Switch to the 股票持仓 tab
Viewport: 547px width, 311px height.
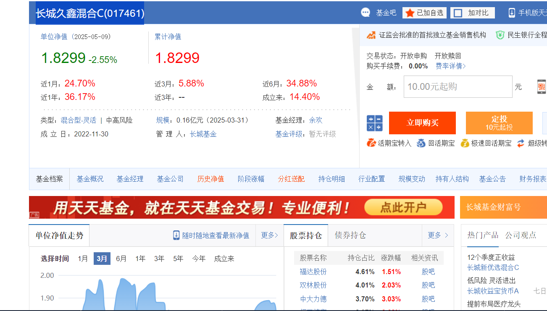(x=306, y=235)
